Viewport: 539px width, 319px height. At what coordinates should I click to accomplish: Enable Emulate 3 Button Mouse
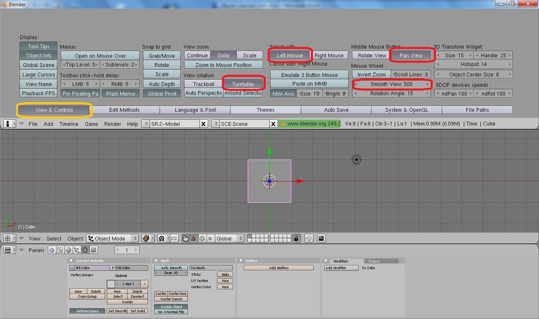310,75
